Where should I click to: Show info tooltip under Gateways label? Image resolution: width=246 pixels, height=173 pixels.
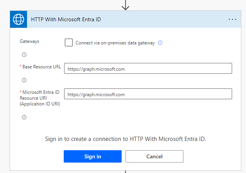point(24,54)
